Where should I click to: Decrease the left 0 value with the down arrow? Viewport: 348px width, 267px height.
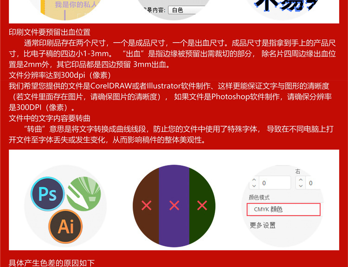click(x=254, y=186)
